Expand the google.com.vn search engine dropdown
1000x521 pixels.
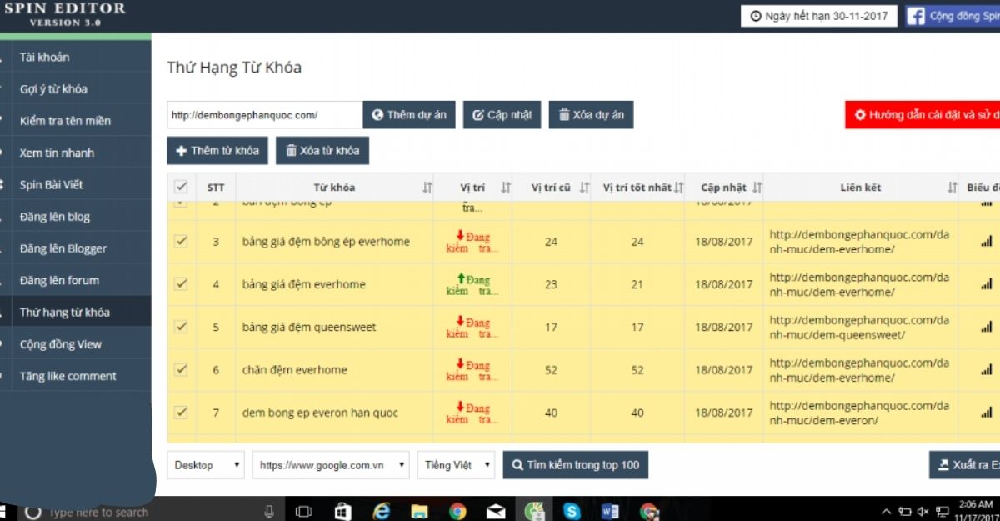(331, 465)
